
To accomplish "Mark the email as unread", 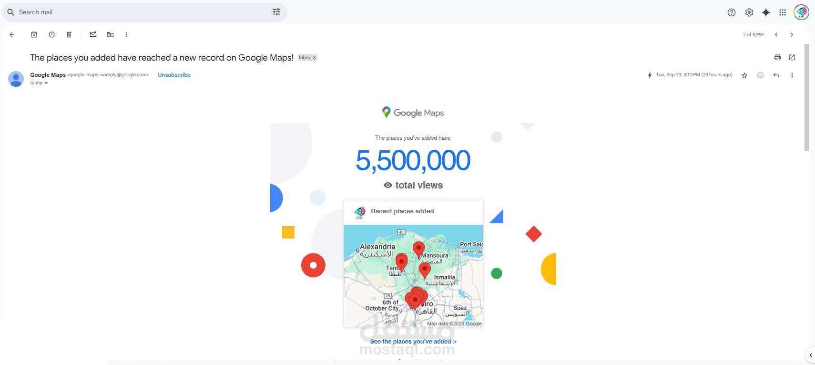I will click(x=93, y=34).
